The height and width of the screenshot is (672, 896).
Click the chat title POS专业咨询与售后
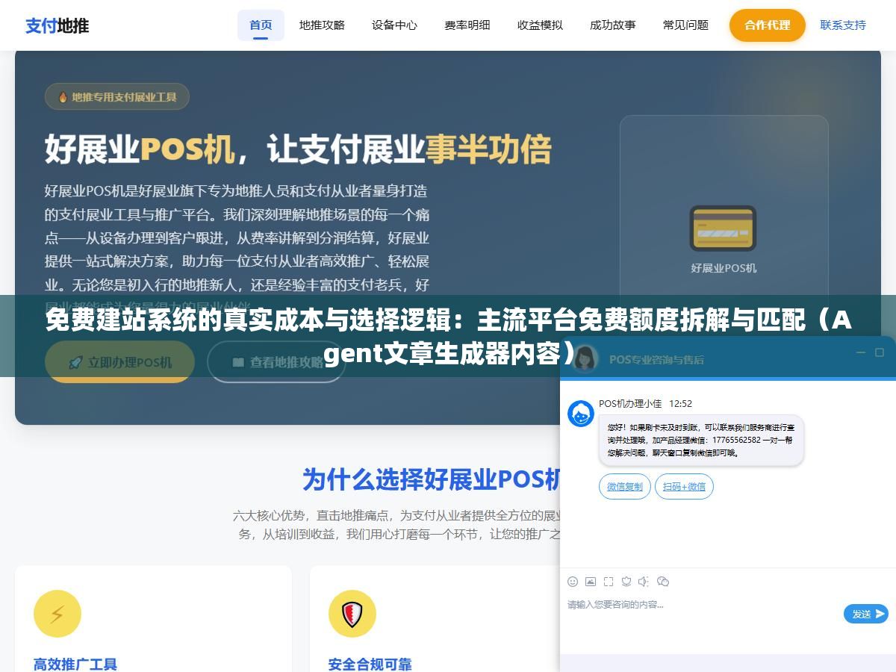tap(656, 359)
